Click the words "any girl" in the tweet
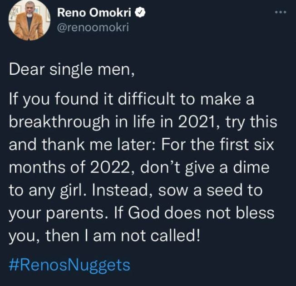The height and width of the screenshot is (286, 296). (54, 189)
